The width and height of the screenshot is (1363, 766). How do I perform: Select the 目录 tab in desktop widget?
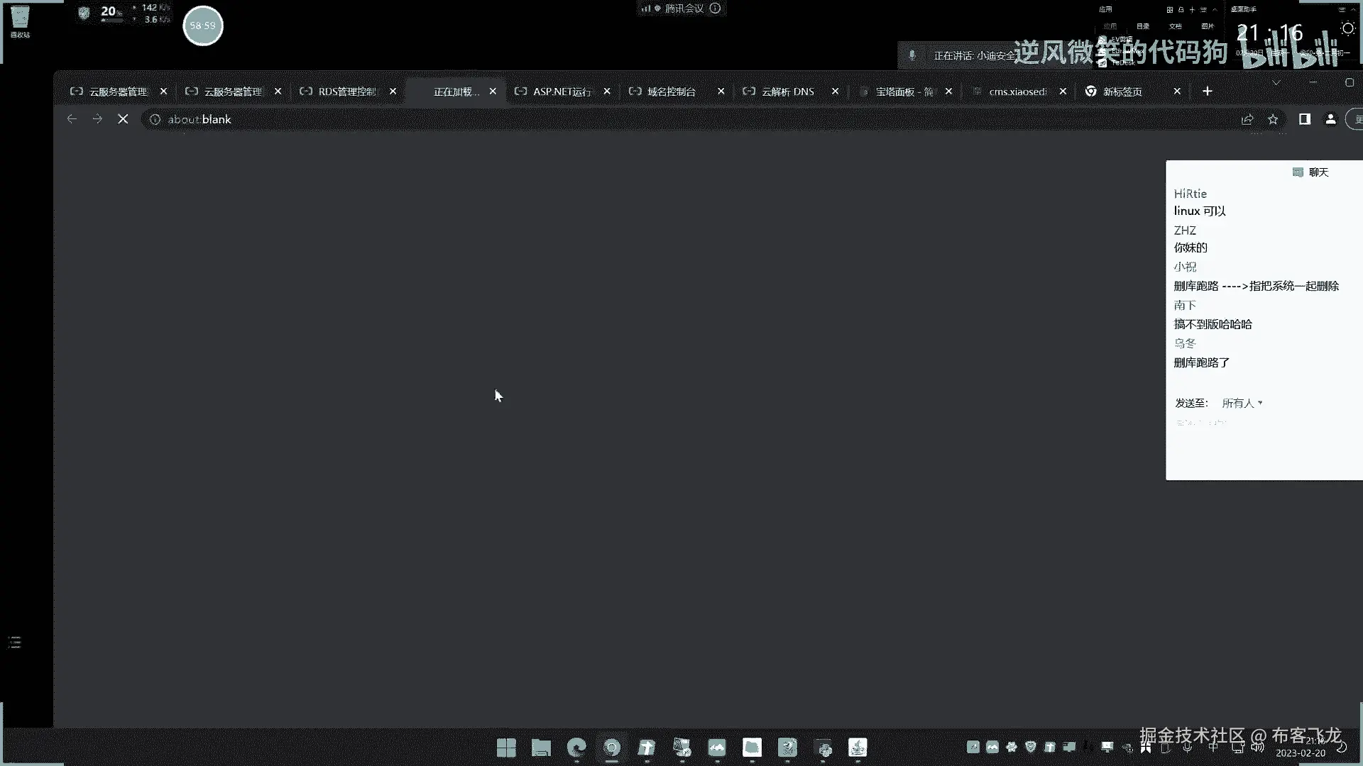(1142, 26)
